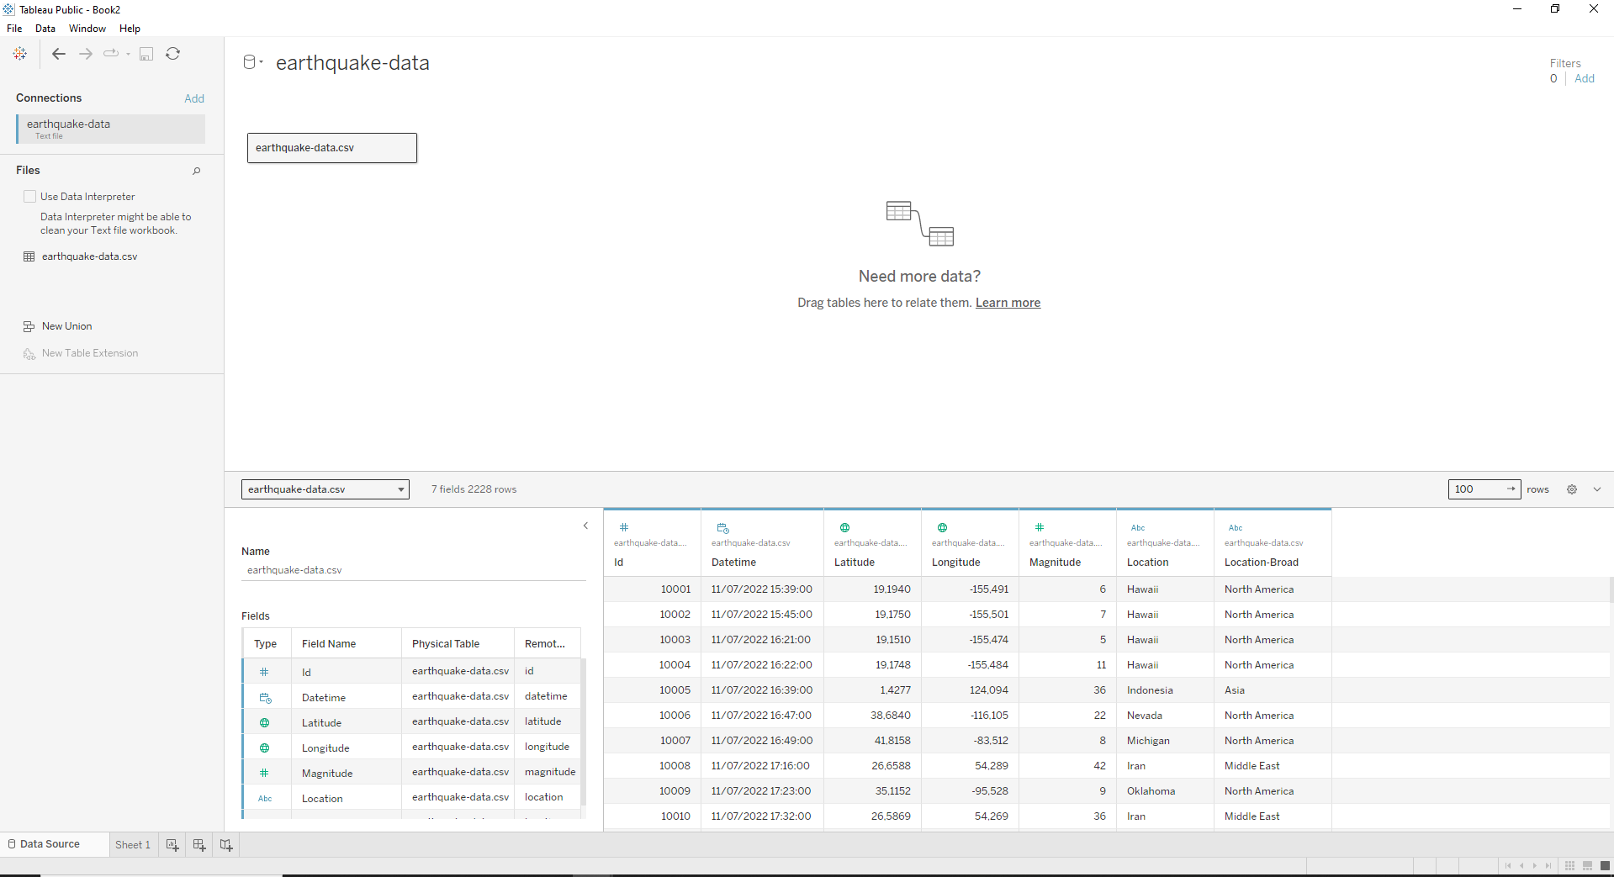The width and height of the screenshot is (1614, 877).
Task: Click the Longitude globe icon in Fields list
Action: pos(264,748)
